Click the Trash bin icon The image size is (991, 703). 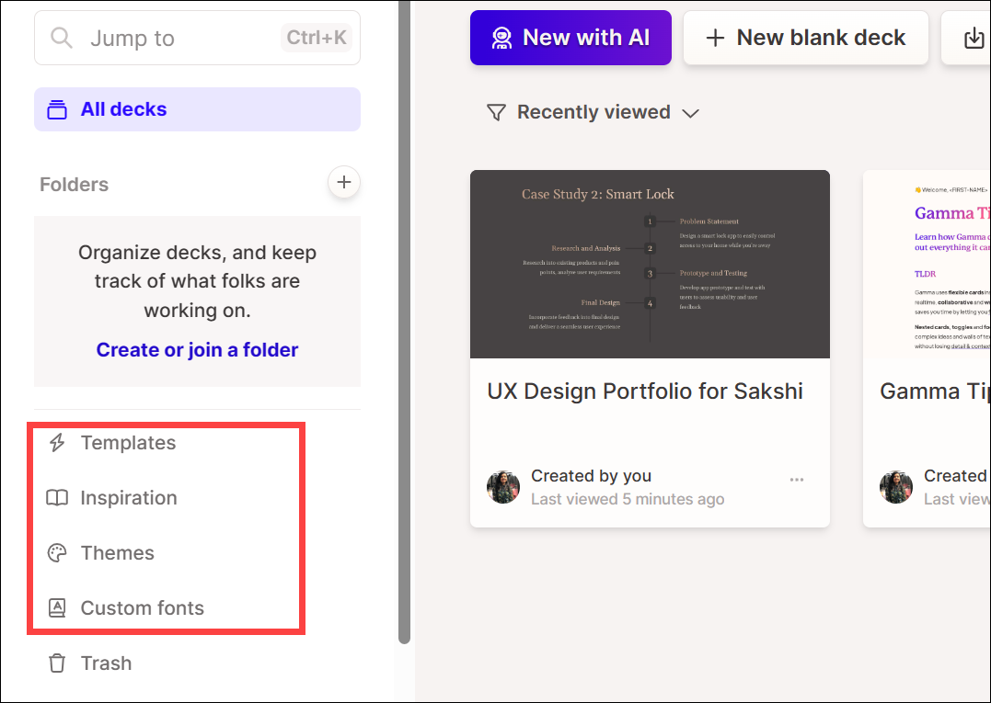tap(57, 663)
